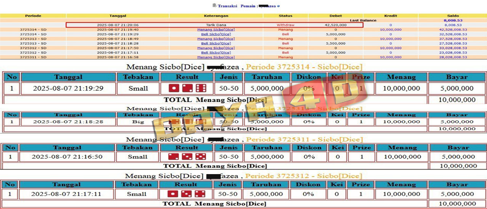The image size is (487, 209).
Task: Click first die in the 21:19:29 result
Action: click(174, 88)
